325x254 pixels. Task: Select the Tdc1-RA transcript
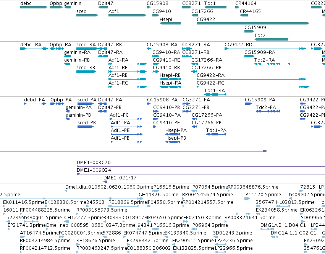point(215,95)
